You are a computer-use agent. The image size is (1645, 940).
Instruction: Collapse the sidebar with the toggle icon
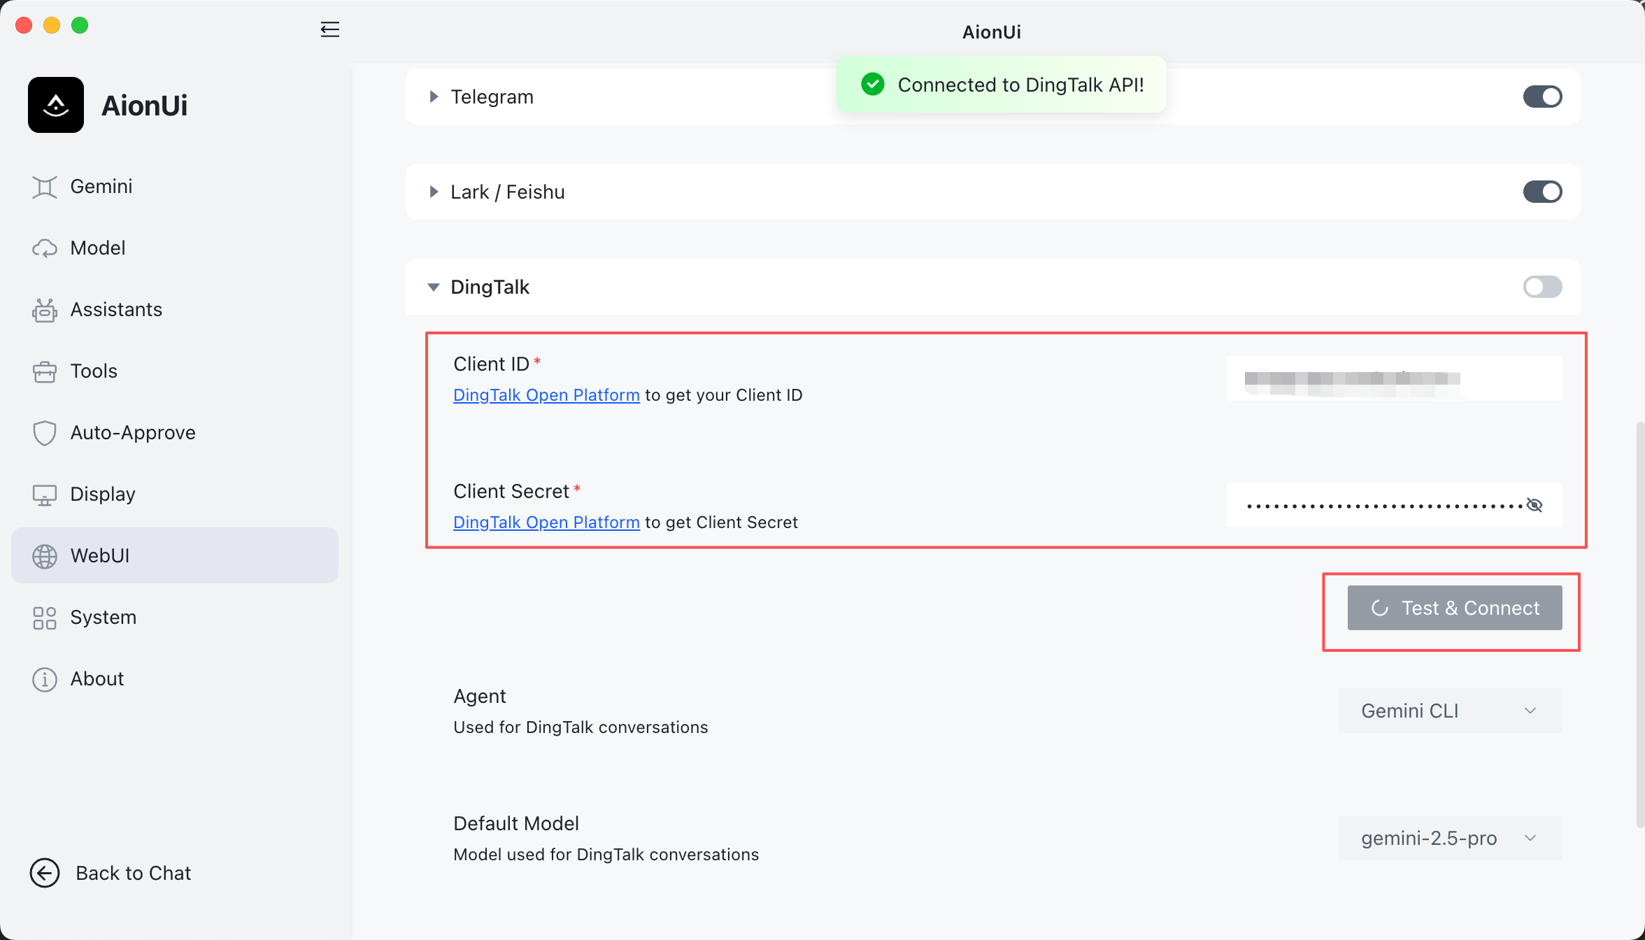(x=329, y=29)
